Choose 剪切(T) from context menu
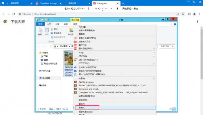The image size is (203, 115). 115,104
